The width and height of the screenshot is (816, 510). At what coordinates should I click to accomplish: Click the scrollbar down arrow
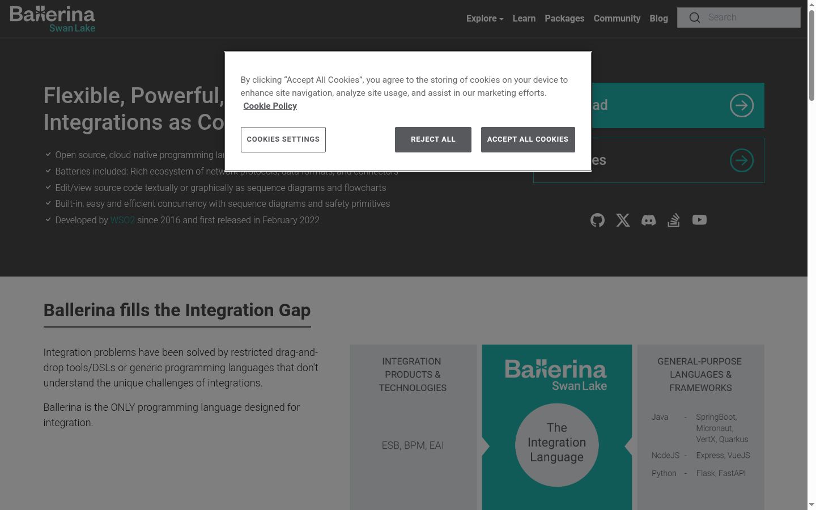point(811,505)
